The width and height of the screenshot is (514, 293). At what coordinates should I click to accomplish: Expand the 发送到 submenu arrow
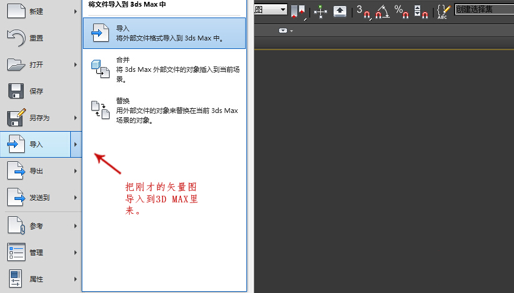[76, 198]
